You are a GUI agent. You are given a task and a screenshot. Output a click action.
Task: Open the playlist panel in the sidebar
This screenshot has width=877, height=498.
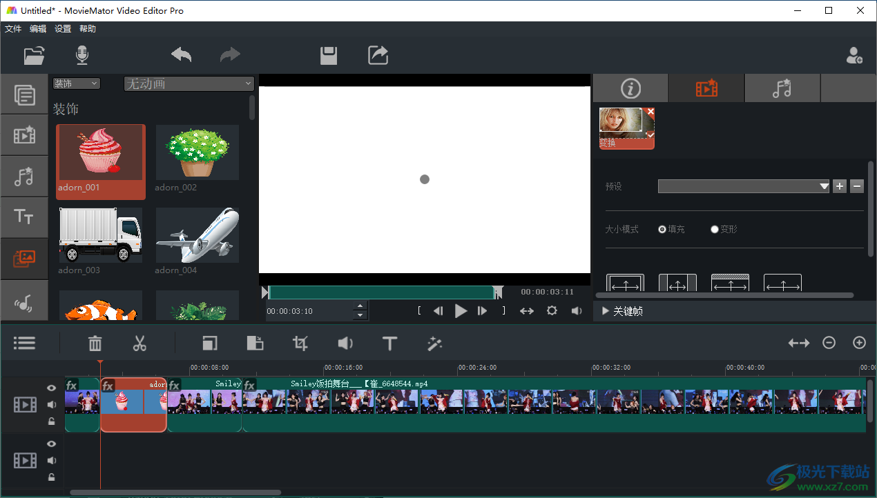(24, 94)
